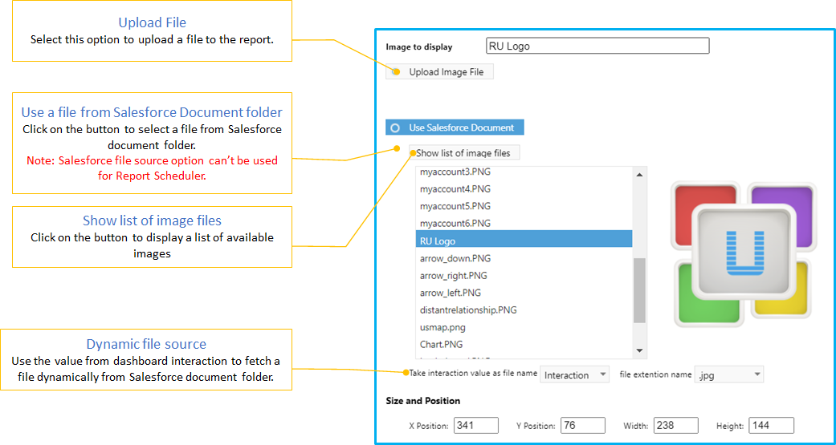
Task: Click the Image to display text field
Action: pos(597,46)
